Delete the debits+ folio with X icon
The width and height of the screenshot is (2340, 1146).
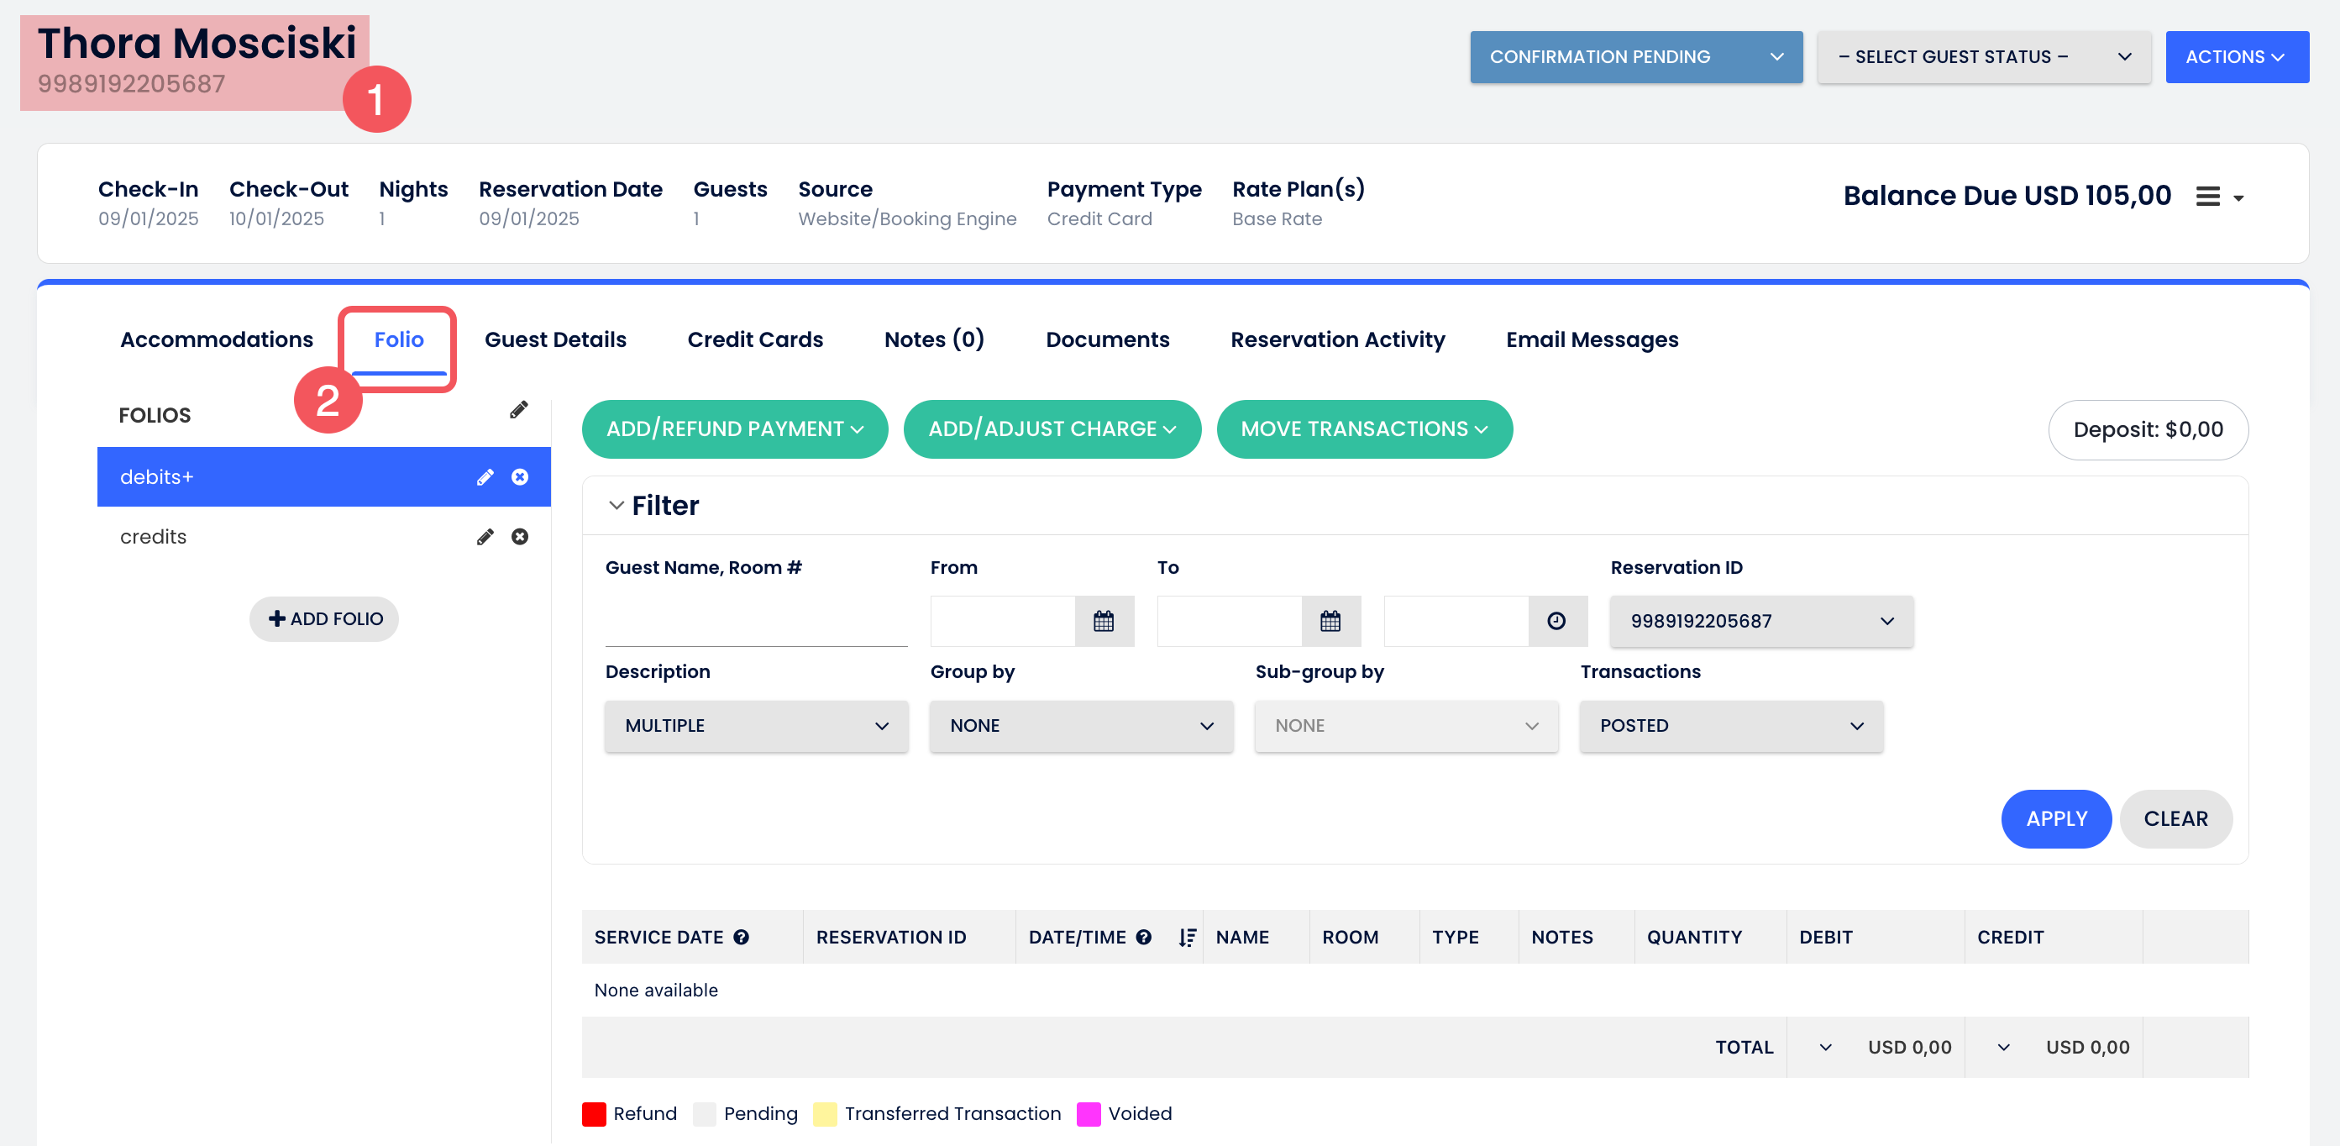pyautogui.click(x=520, y=477)
